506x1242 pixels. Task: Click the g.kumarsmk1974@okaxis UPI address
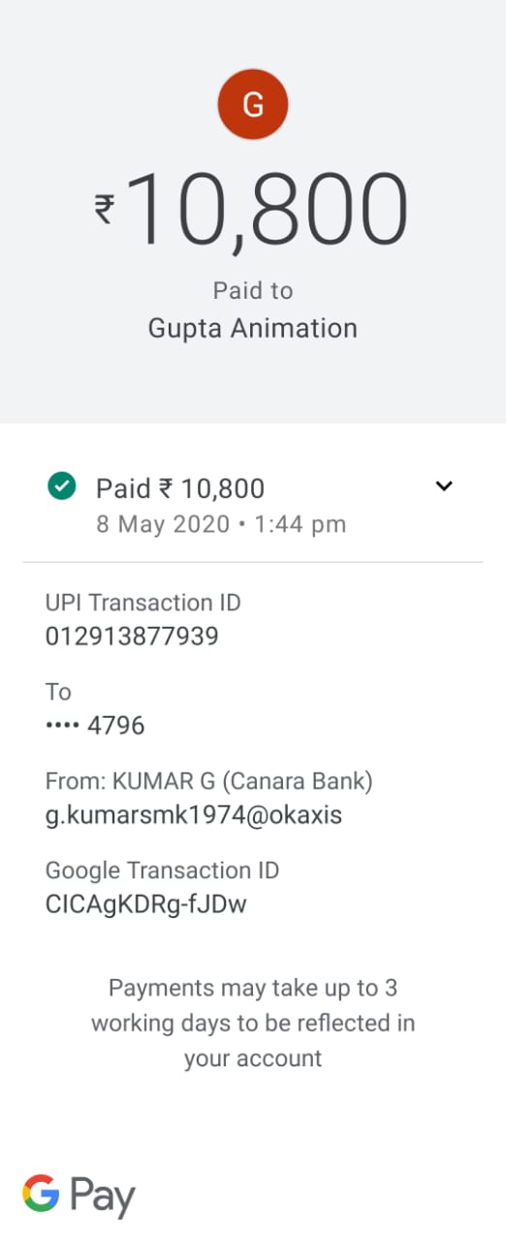click(194, 815)
